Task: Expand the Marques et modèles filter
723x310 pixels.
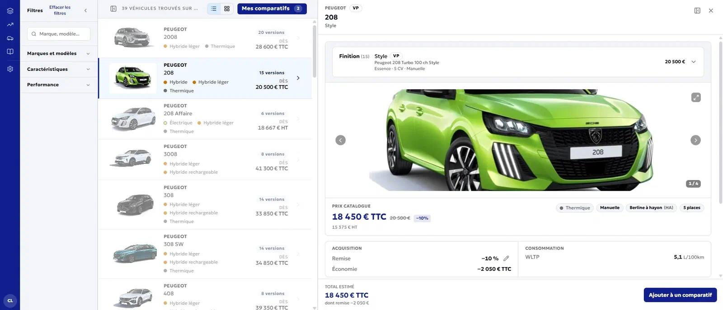Action: pyautogui.click(x=59, y=53)
